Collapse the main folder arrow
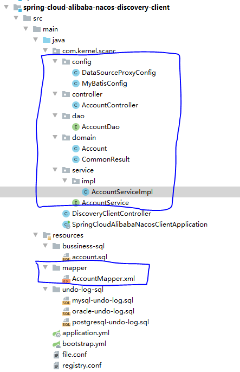Viewport: 240px width, 372px height. coord(26,29)
